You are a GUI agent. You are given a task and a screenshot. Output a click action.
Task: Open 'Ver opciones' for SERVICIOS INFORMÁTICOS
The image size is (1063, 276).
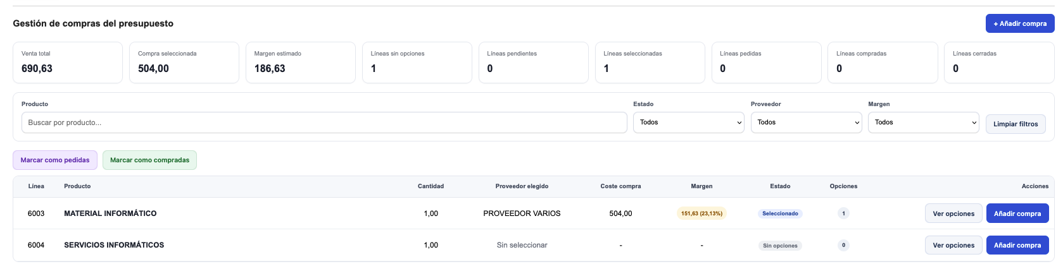953,245
